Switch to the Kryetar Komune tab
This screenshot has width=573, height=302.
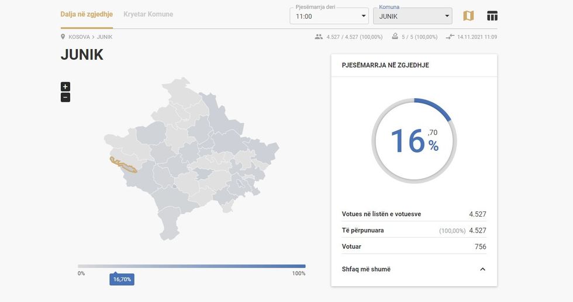click(x=148, y=14)
